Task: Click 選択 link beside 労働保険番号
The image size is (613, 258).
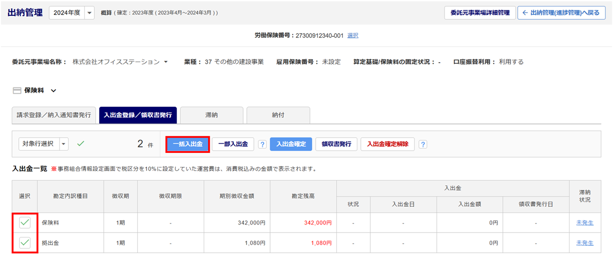Action: coord(353,35)
